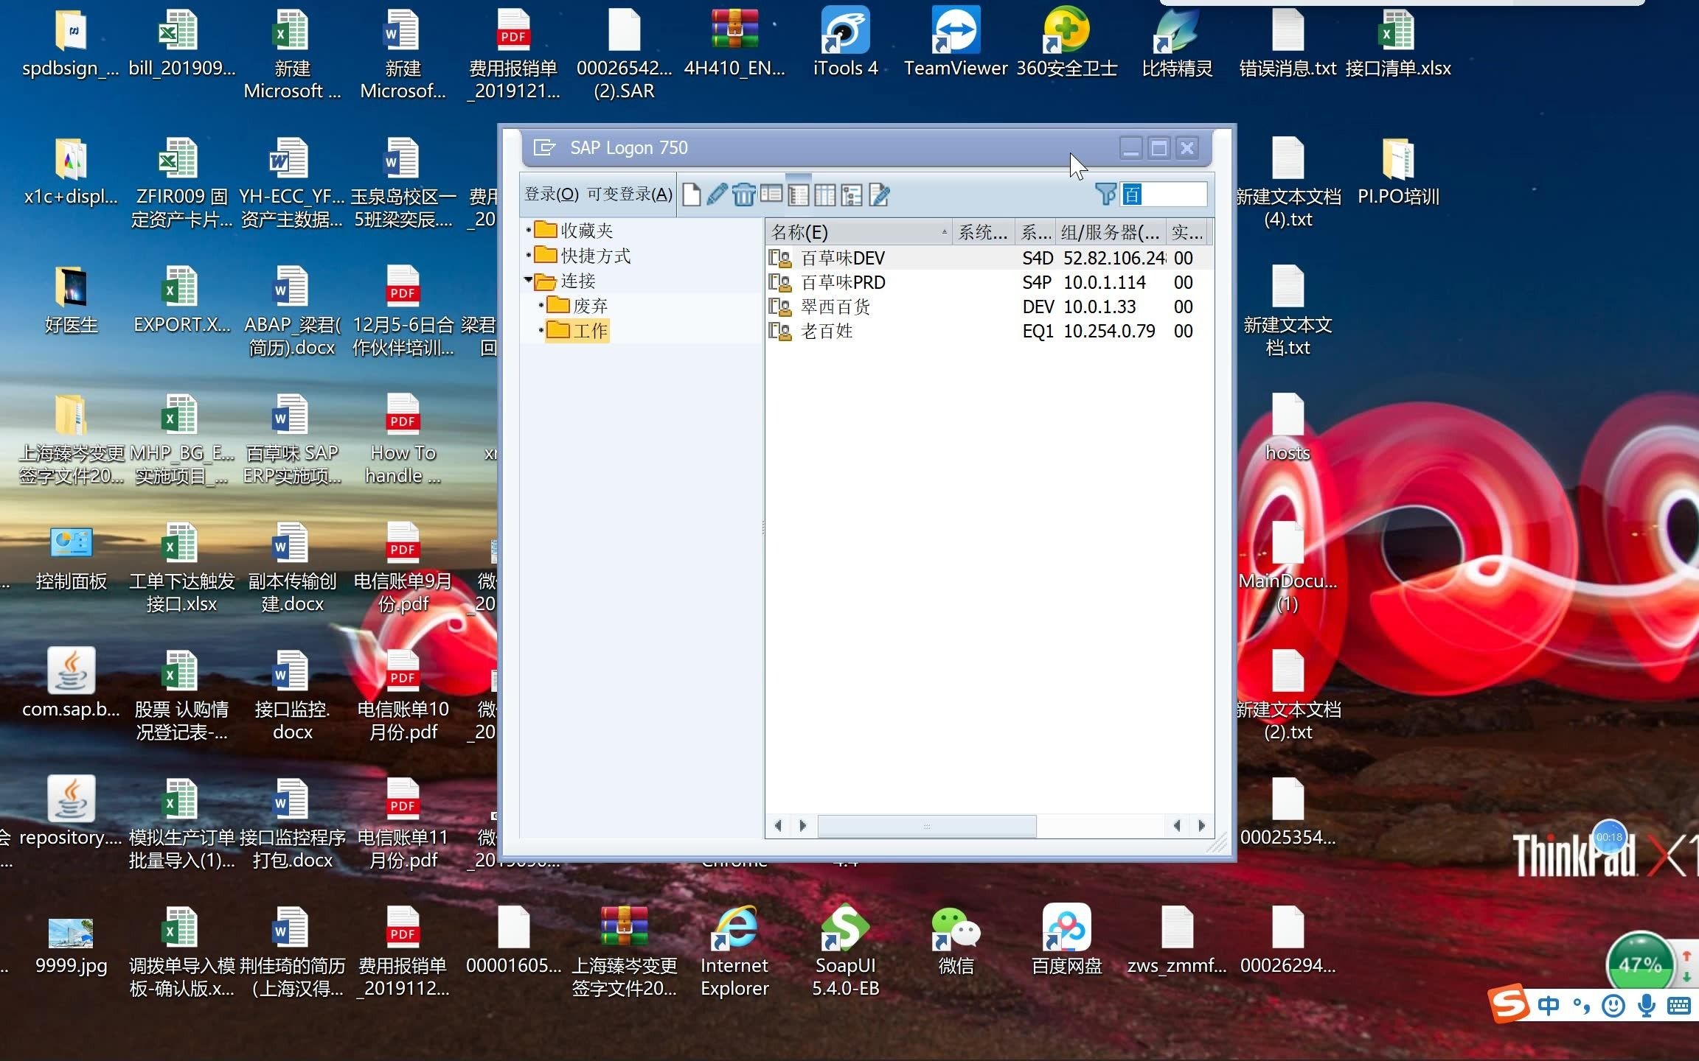Click the Tree view toolbar icon

(x=852, y=195)
